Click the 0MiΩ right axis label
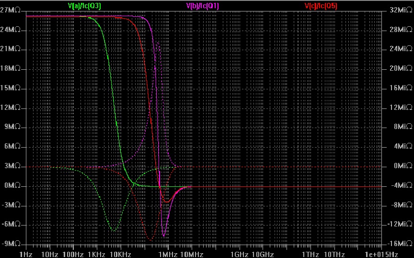414x258 pixels. 403,166
